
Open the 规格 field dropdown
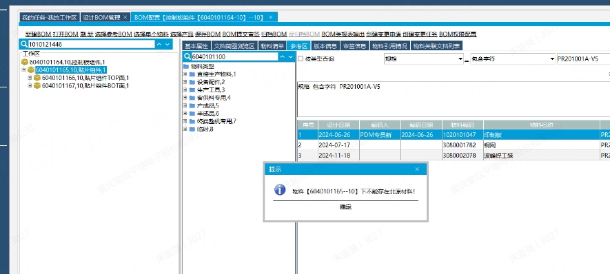pos(460,59)
